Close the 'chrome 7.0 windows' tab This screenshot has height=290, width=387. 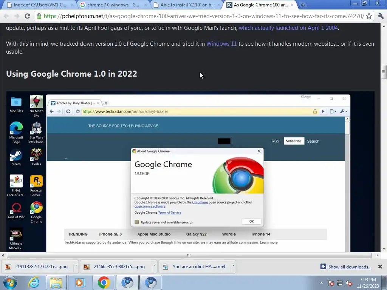pyautogui.click(x=146, y=5)
